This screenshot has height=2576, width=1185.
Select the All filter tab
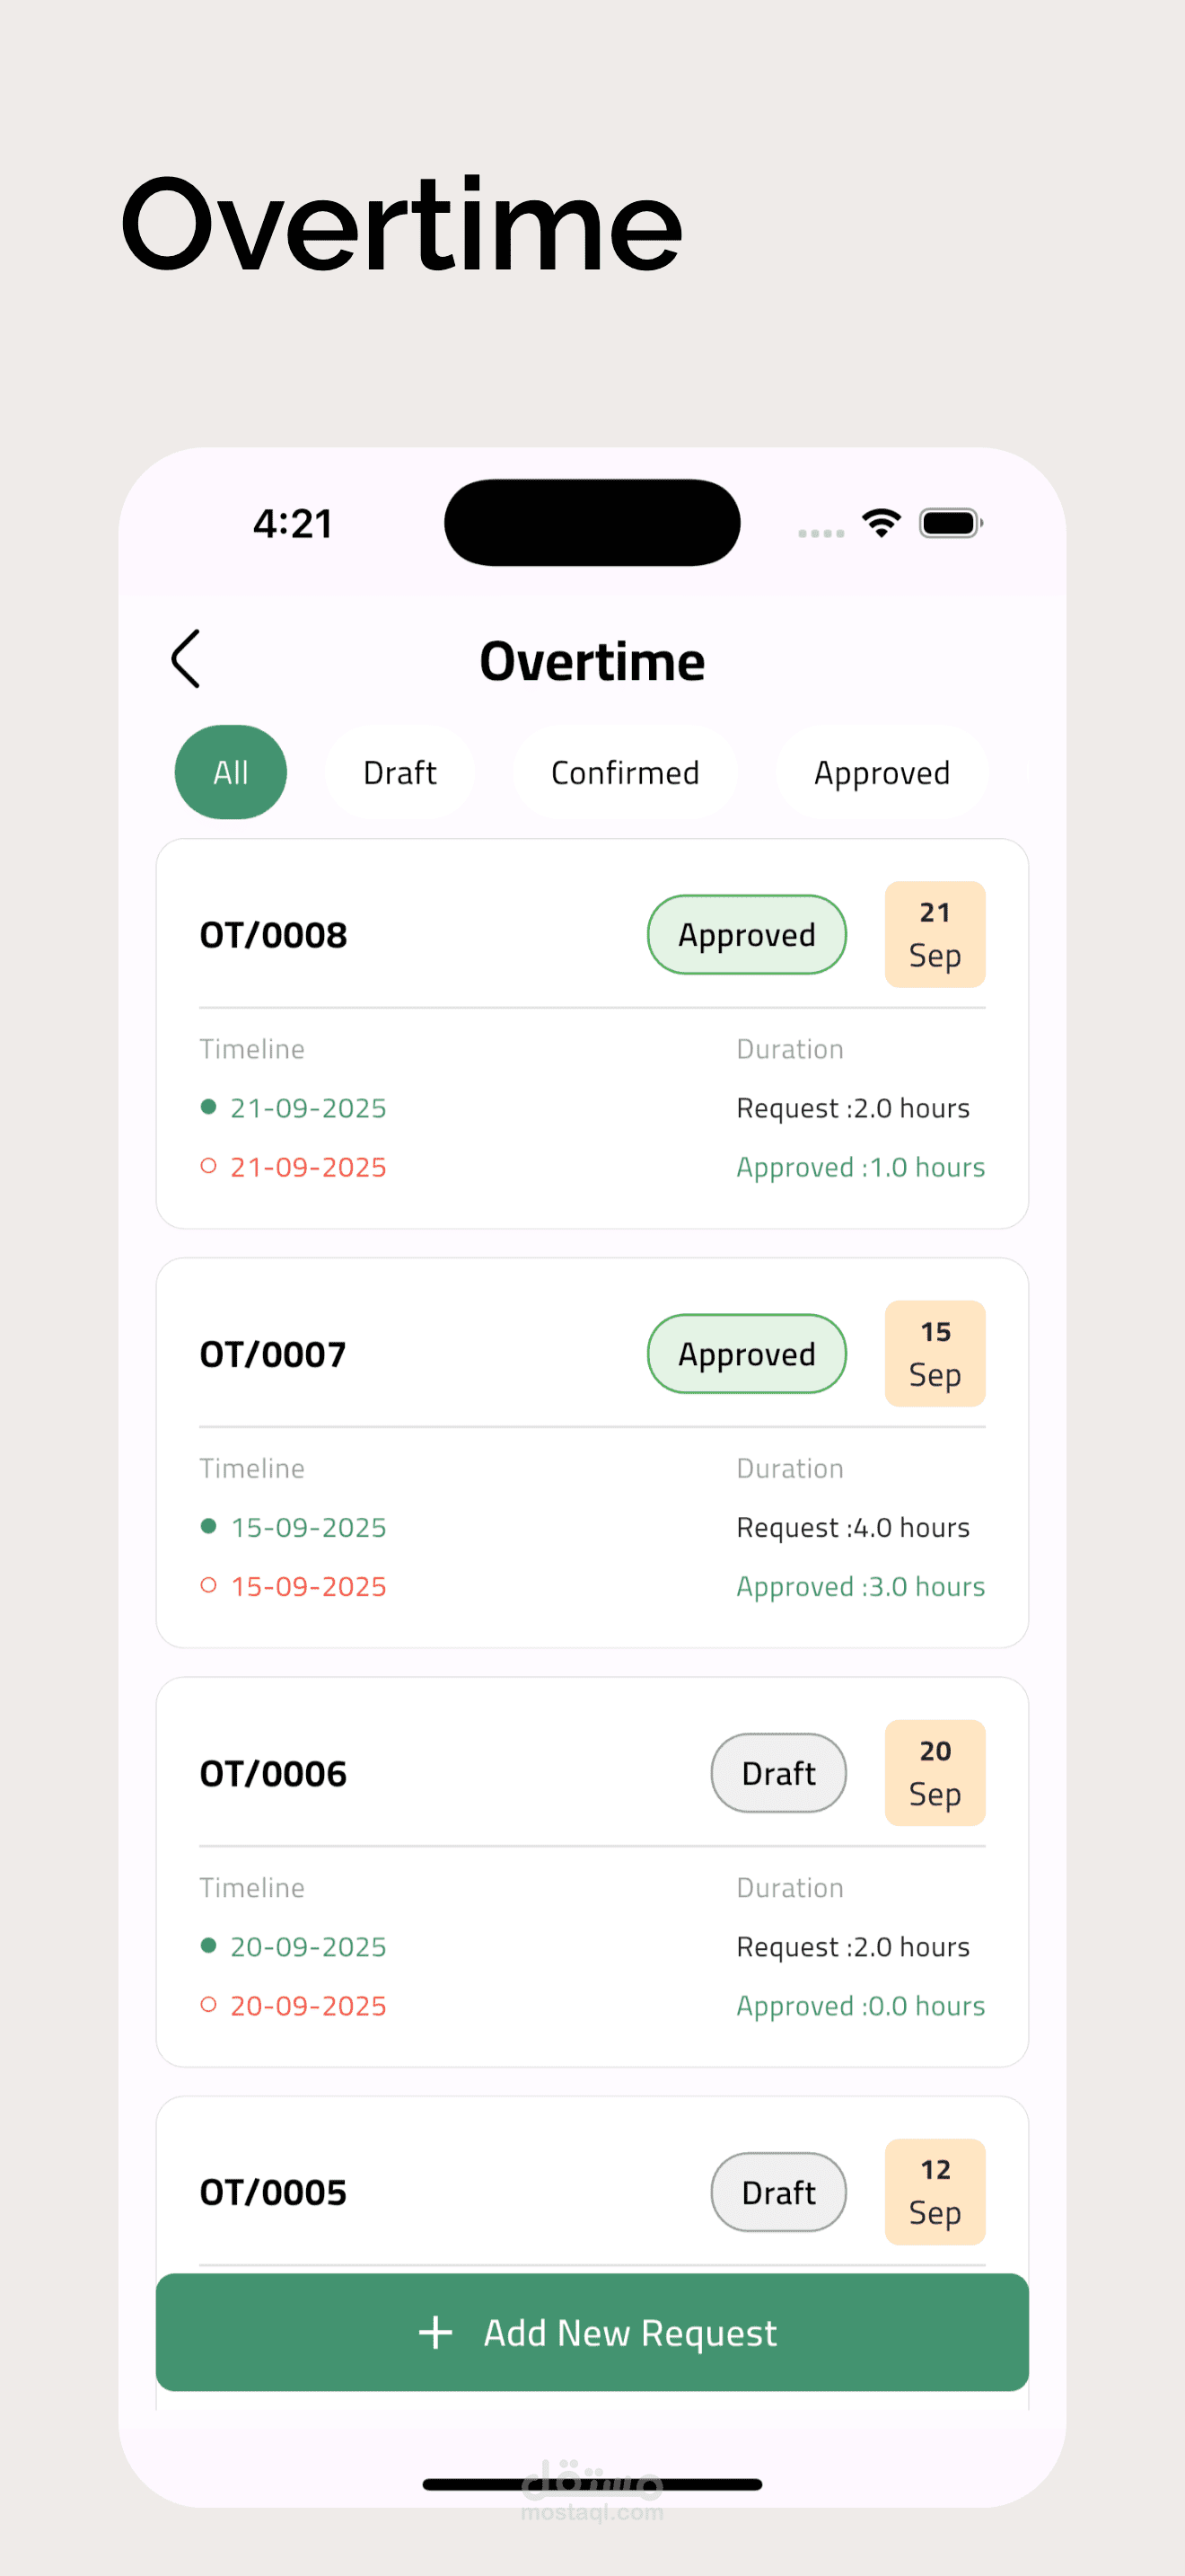(231, 772)
